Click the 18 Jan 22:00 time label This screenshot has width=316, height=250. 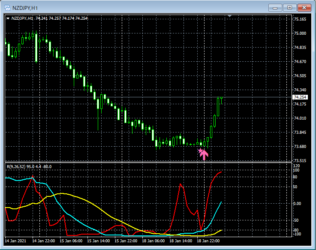point(208,241)
